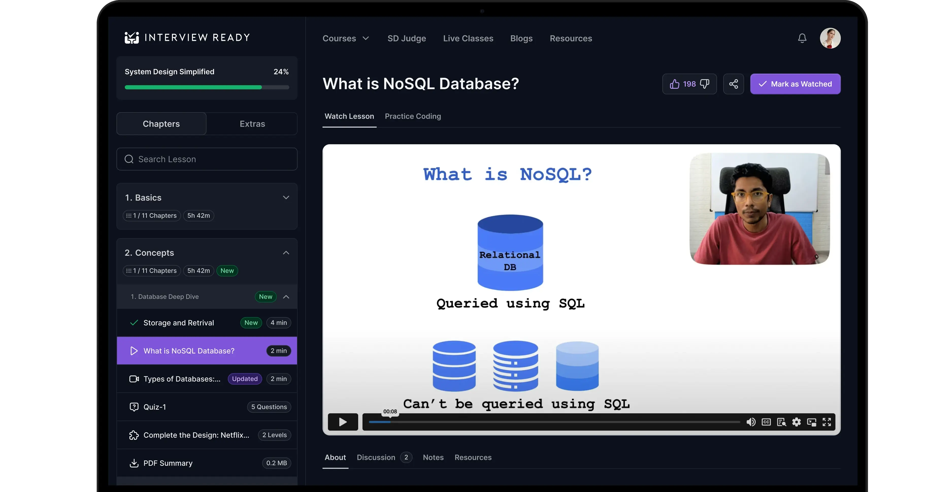The width and height of the screenshot is (942, 492).
Task: Open the share icon beside Mark as Watched
Action: [x=734, y=84]
